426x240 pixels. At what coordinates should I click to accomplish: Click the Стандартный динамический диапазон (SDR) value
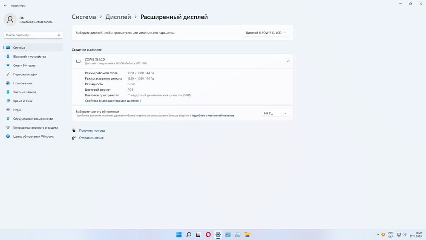159,95
